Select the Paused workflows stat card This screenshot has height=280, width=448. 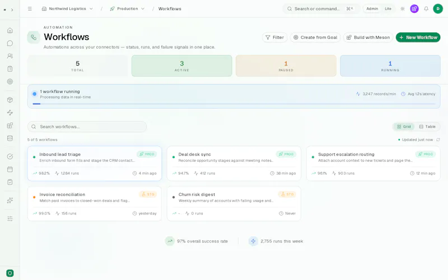pos(286,66)
